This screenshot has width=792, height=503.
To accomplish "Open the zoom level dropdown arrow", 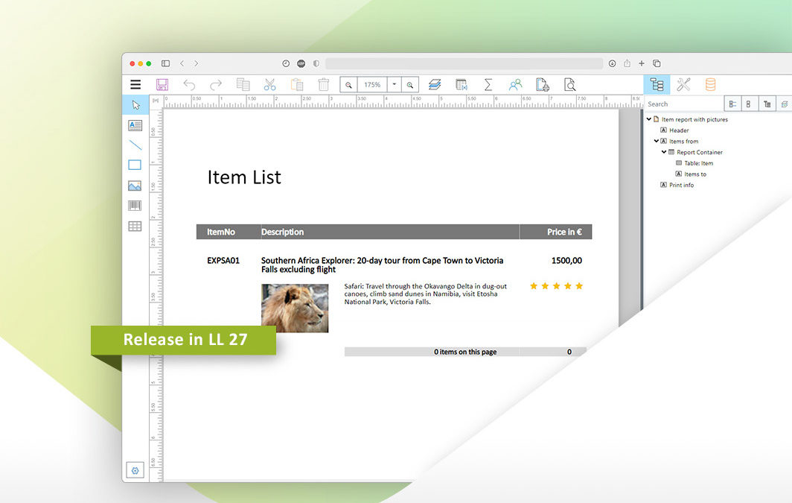I will pyautogui.click(x=395, y=85).
